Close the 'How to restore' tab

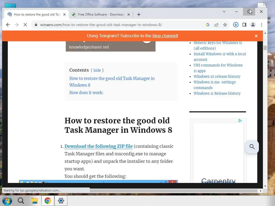[x=64, y=14]
